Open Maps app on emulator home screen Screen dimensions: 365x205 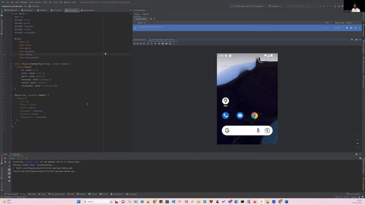(x=225, y=101)
